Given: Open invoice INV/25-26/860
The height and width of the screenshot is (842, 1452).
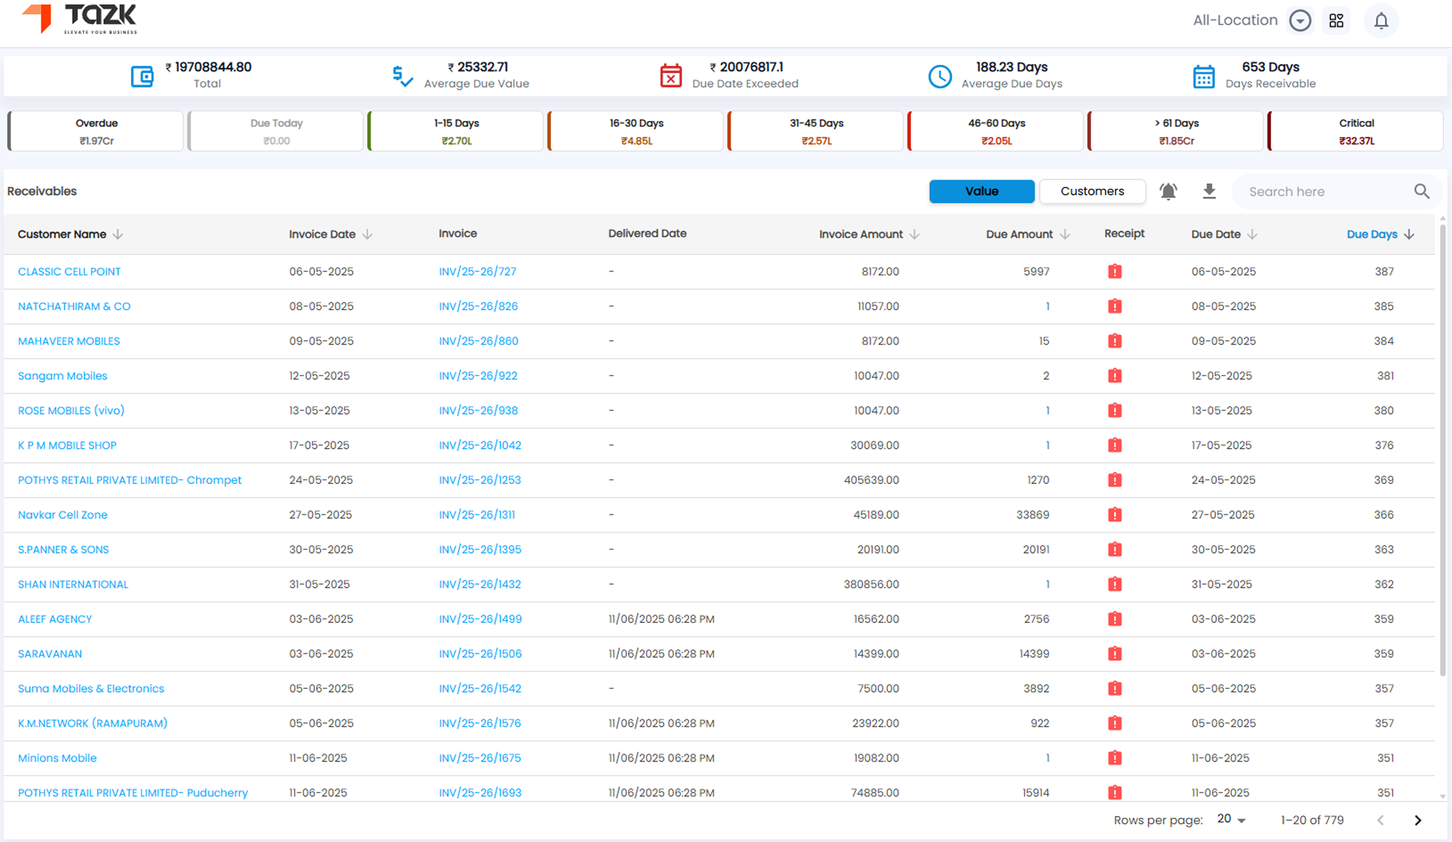Looking at the screenshot, I should pyautogui.click(x=479, y=341).
